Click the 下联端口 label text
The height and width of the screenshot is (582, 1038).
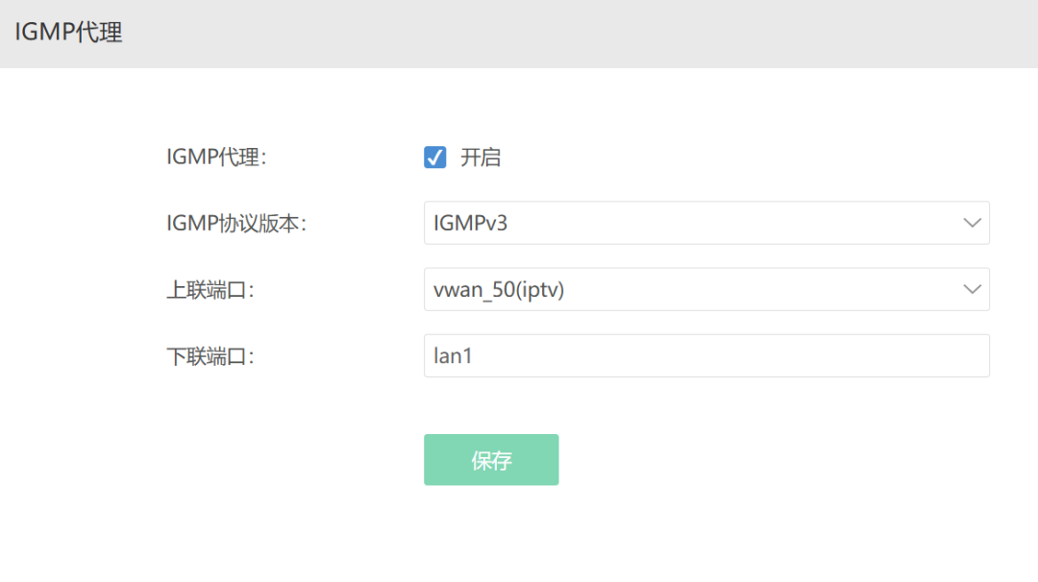(x=210, y=356)
